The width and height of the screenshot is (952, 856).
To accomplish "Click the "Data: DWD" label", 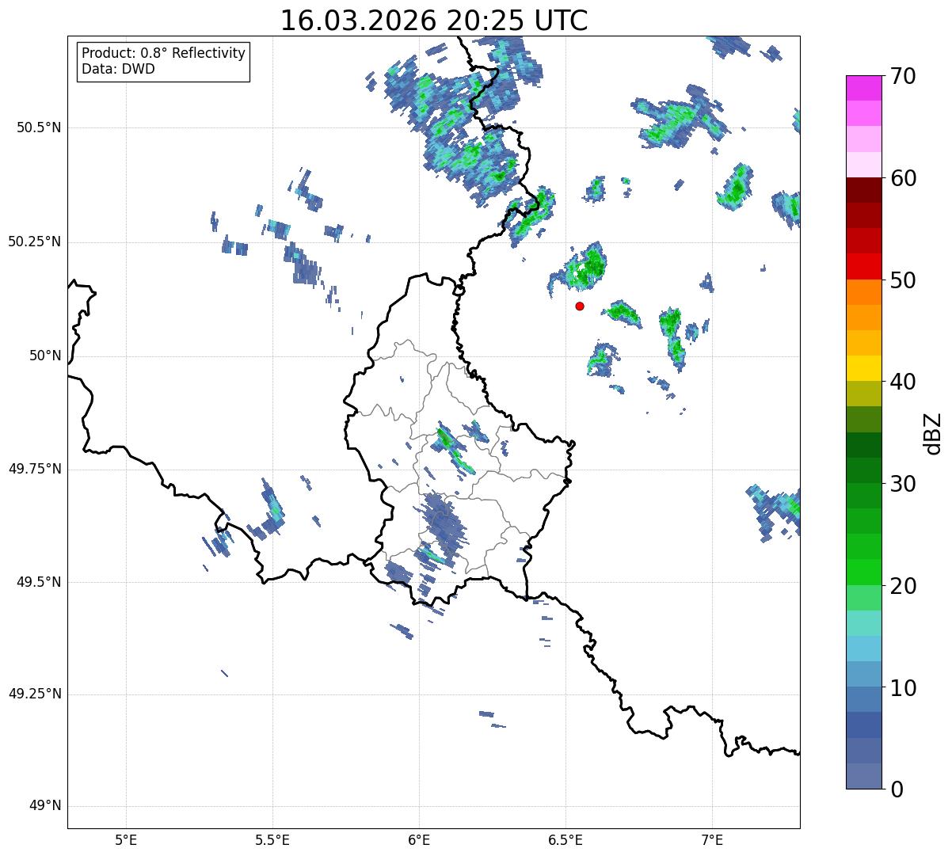I will coord(118,69).
